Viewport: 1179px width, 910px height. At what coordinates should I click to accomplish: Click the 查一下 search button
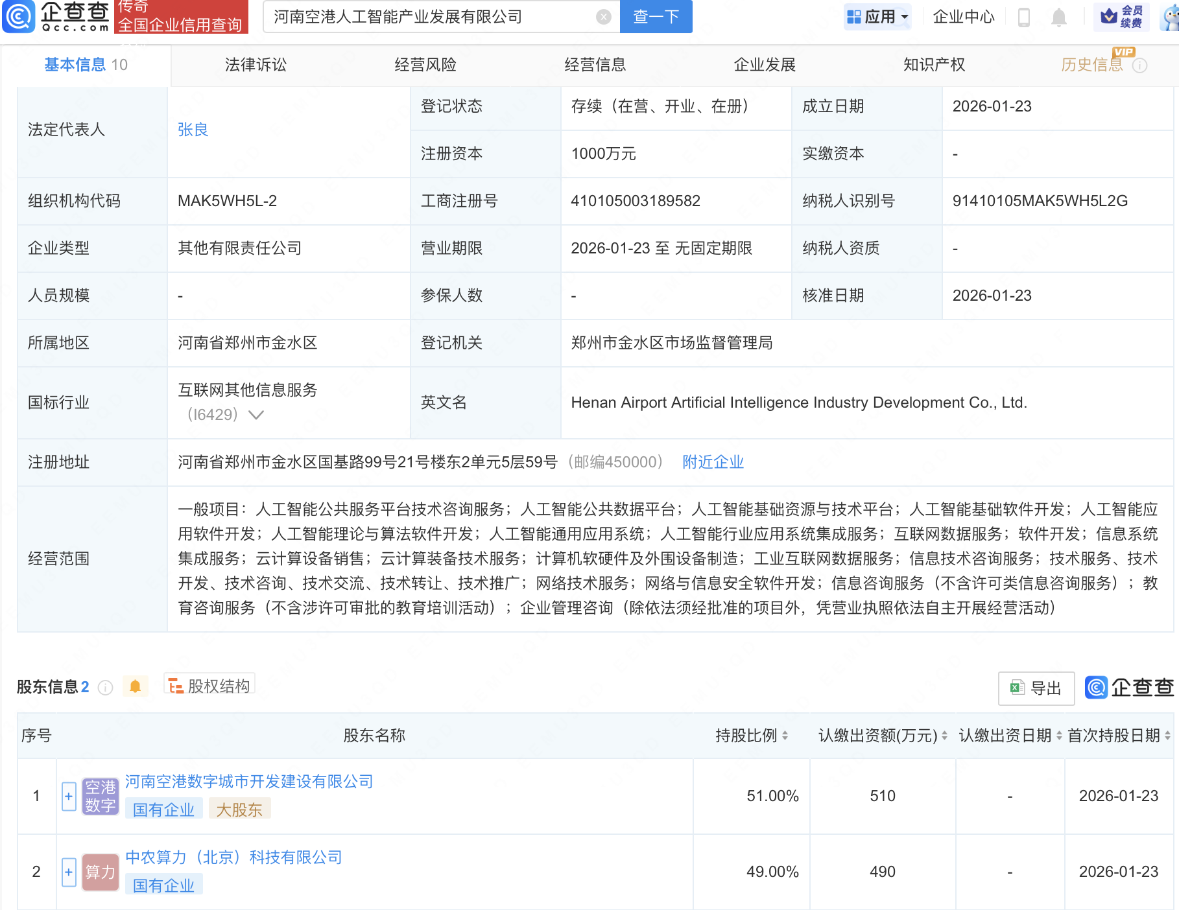point(656,17)
